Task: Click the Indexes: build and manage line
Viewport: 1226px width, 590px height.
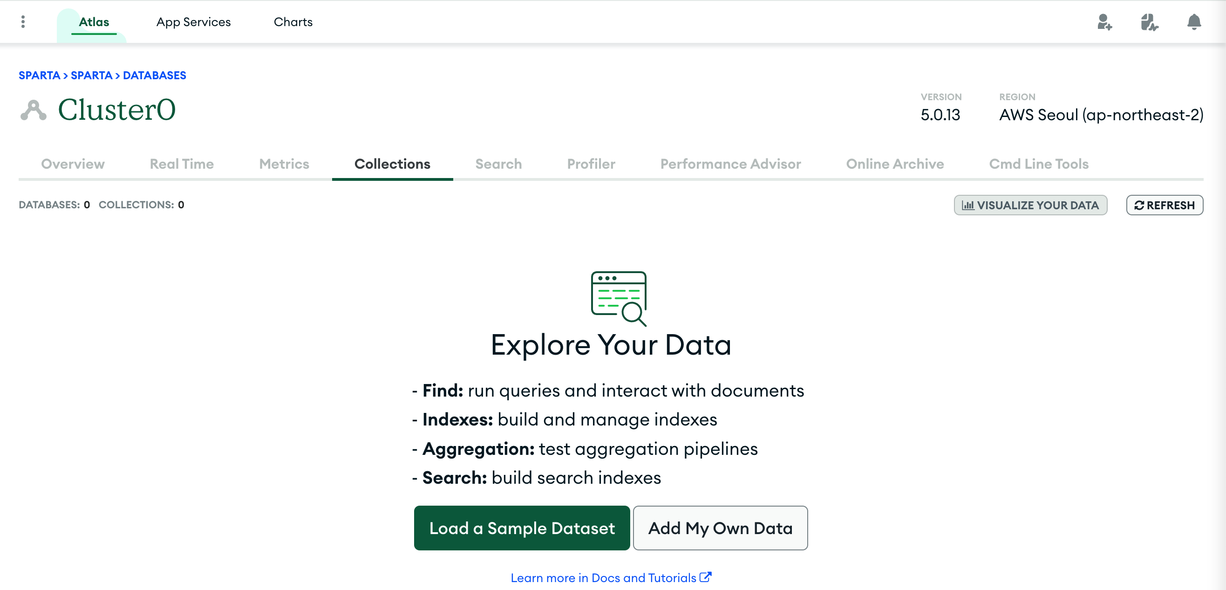Action: point(565,419)
